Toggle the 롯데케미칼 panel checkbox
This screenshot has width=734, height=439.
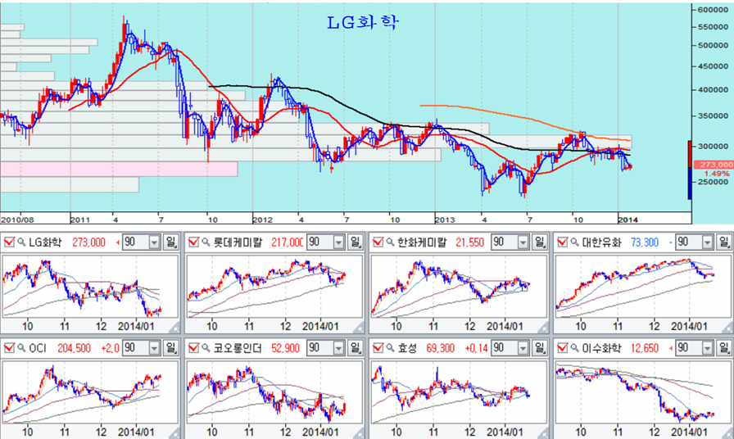pos(193,242)
